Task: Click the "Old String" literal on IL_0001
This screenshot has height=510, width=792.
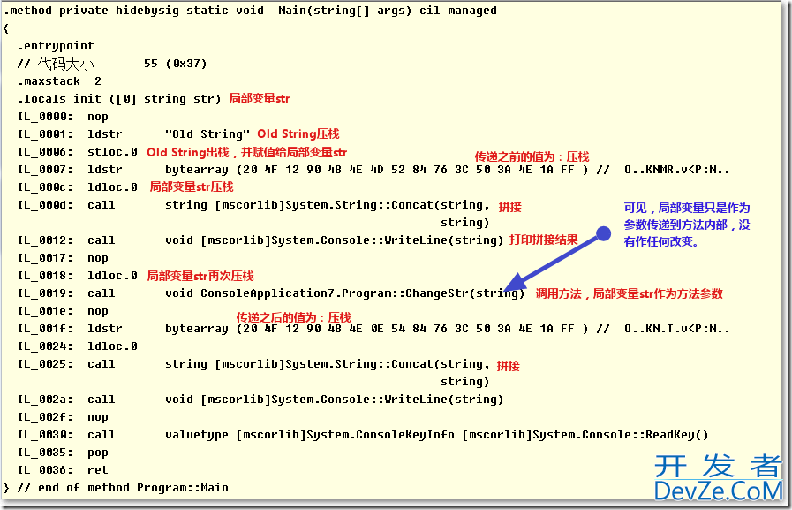Action: click(207, 134)
